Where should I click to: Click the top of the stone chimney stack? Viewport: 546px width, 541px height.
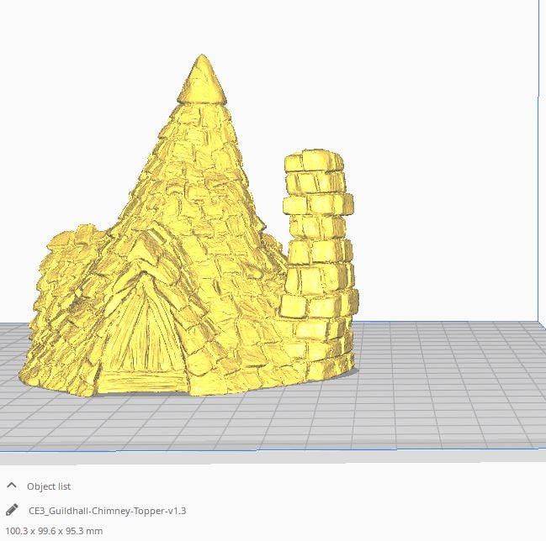[314, 160]
